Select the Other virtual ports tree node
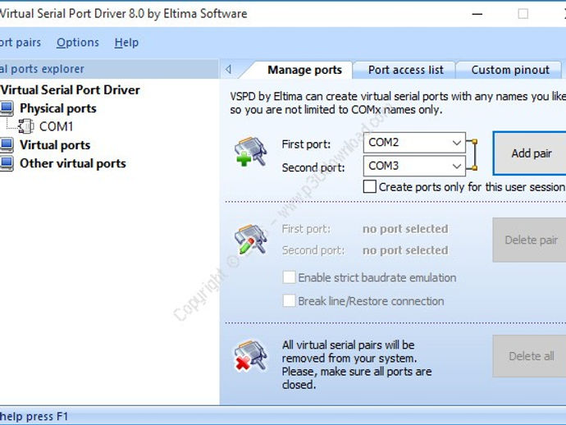Screen dimensions: 566x425 [x=72, y=163]
